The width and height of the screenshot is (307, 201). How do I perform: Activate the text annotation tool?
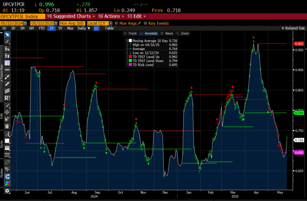[7, 63]
